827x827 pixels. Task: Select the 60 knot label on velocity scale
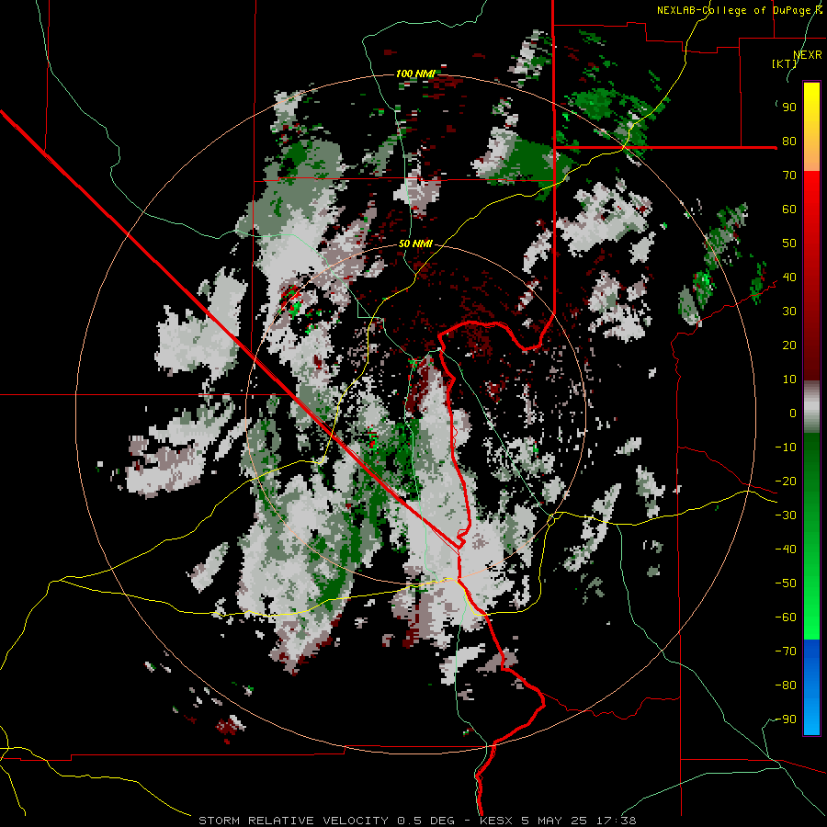tap(789, 209)
